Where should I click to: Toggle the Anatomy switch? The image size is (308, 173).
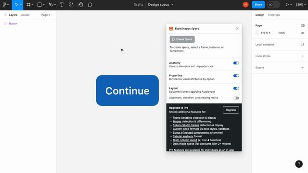pyautogui.click(x=236, y=63)
